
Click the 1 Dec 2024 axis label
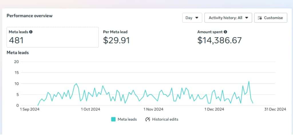click(x=214, y=109)
